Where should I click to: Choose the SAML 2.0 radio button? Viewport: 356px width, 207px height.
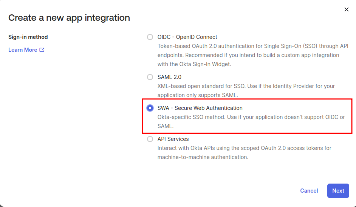click(150, 77)
